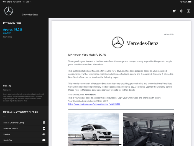Open Finance & Service menu item
Image resolution: width=194 pixels, height=146 pixels.
click(x=24, y=128)
